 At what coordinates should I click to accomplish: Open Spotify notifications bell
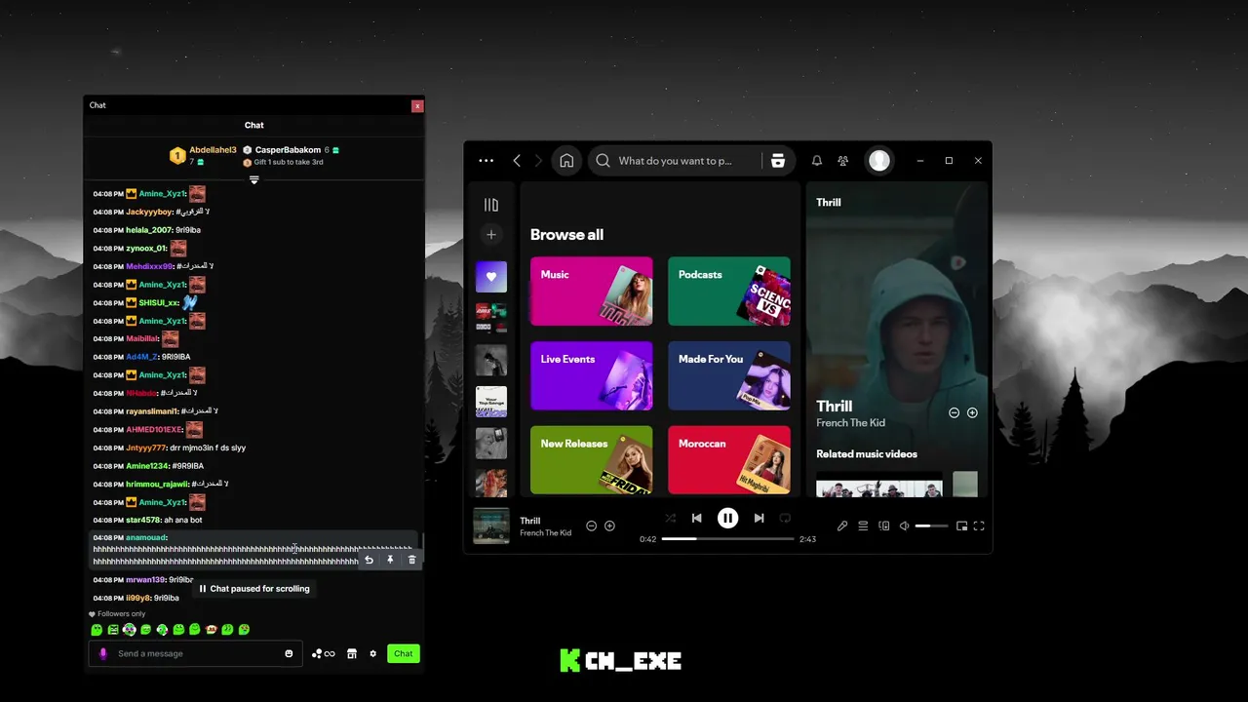[x=817, y=161]
